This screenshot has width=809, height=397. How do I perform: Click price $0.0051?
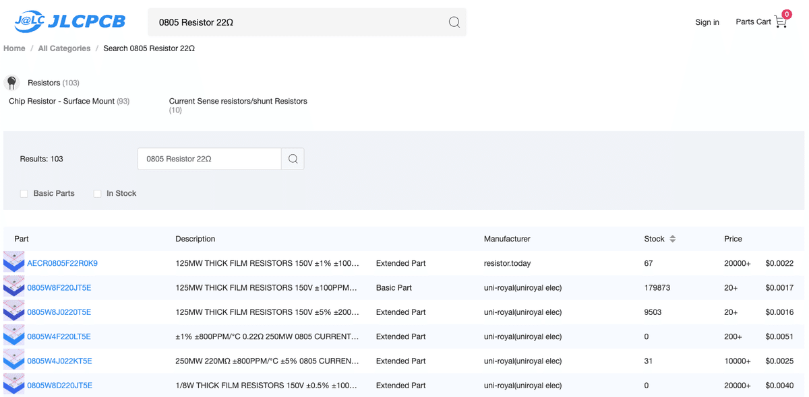click(x=779, y=336)
